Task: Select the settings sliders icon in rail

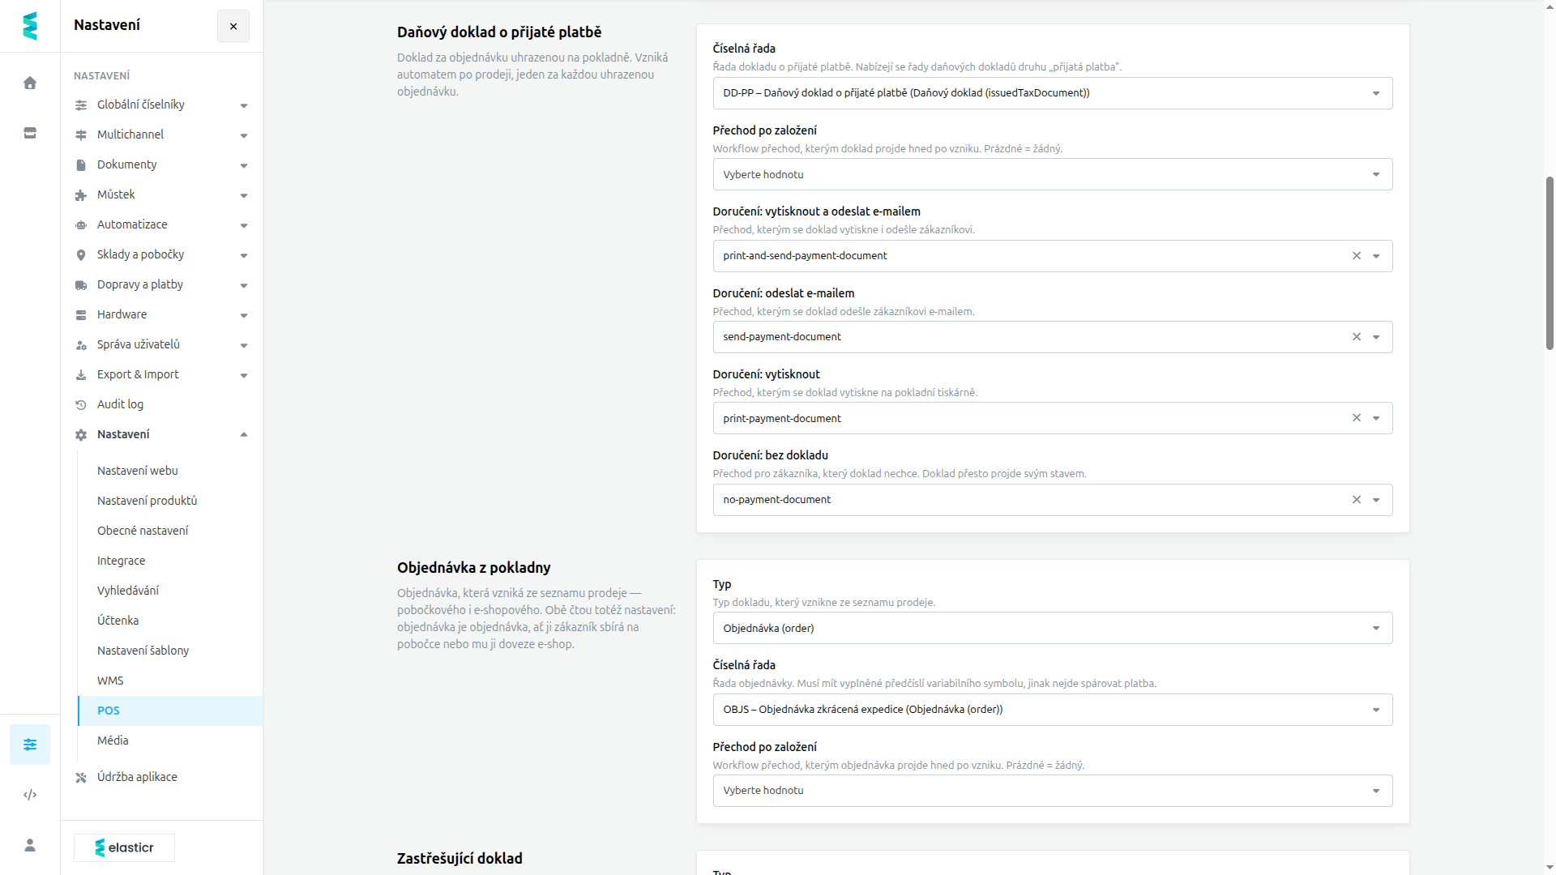Action: click(x=30, y=745)
